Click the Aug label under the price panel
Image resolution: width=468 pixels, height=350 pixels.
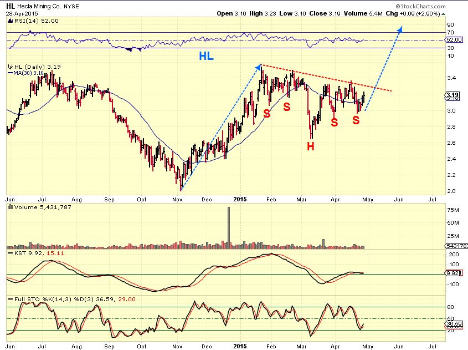click(76, 199)
